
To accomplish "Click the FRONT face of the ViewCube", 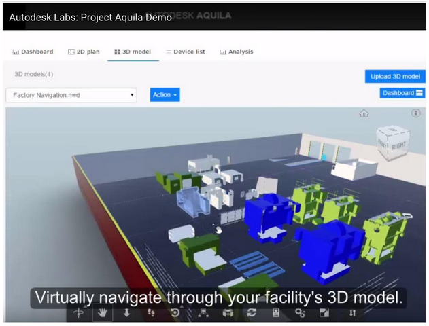I will 382,143.
